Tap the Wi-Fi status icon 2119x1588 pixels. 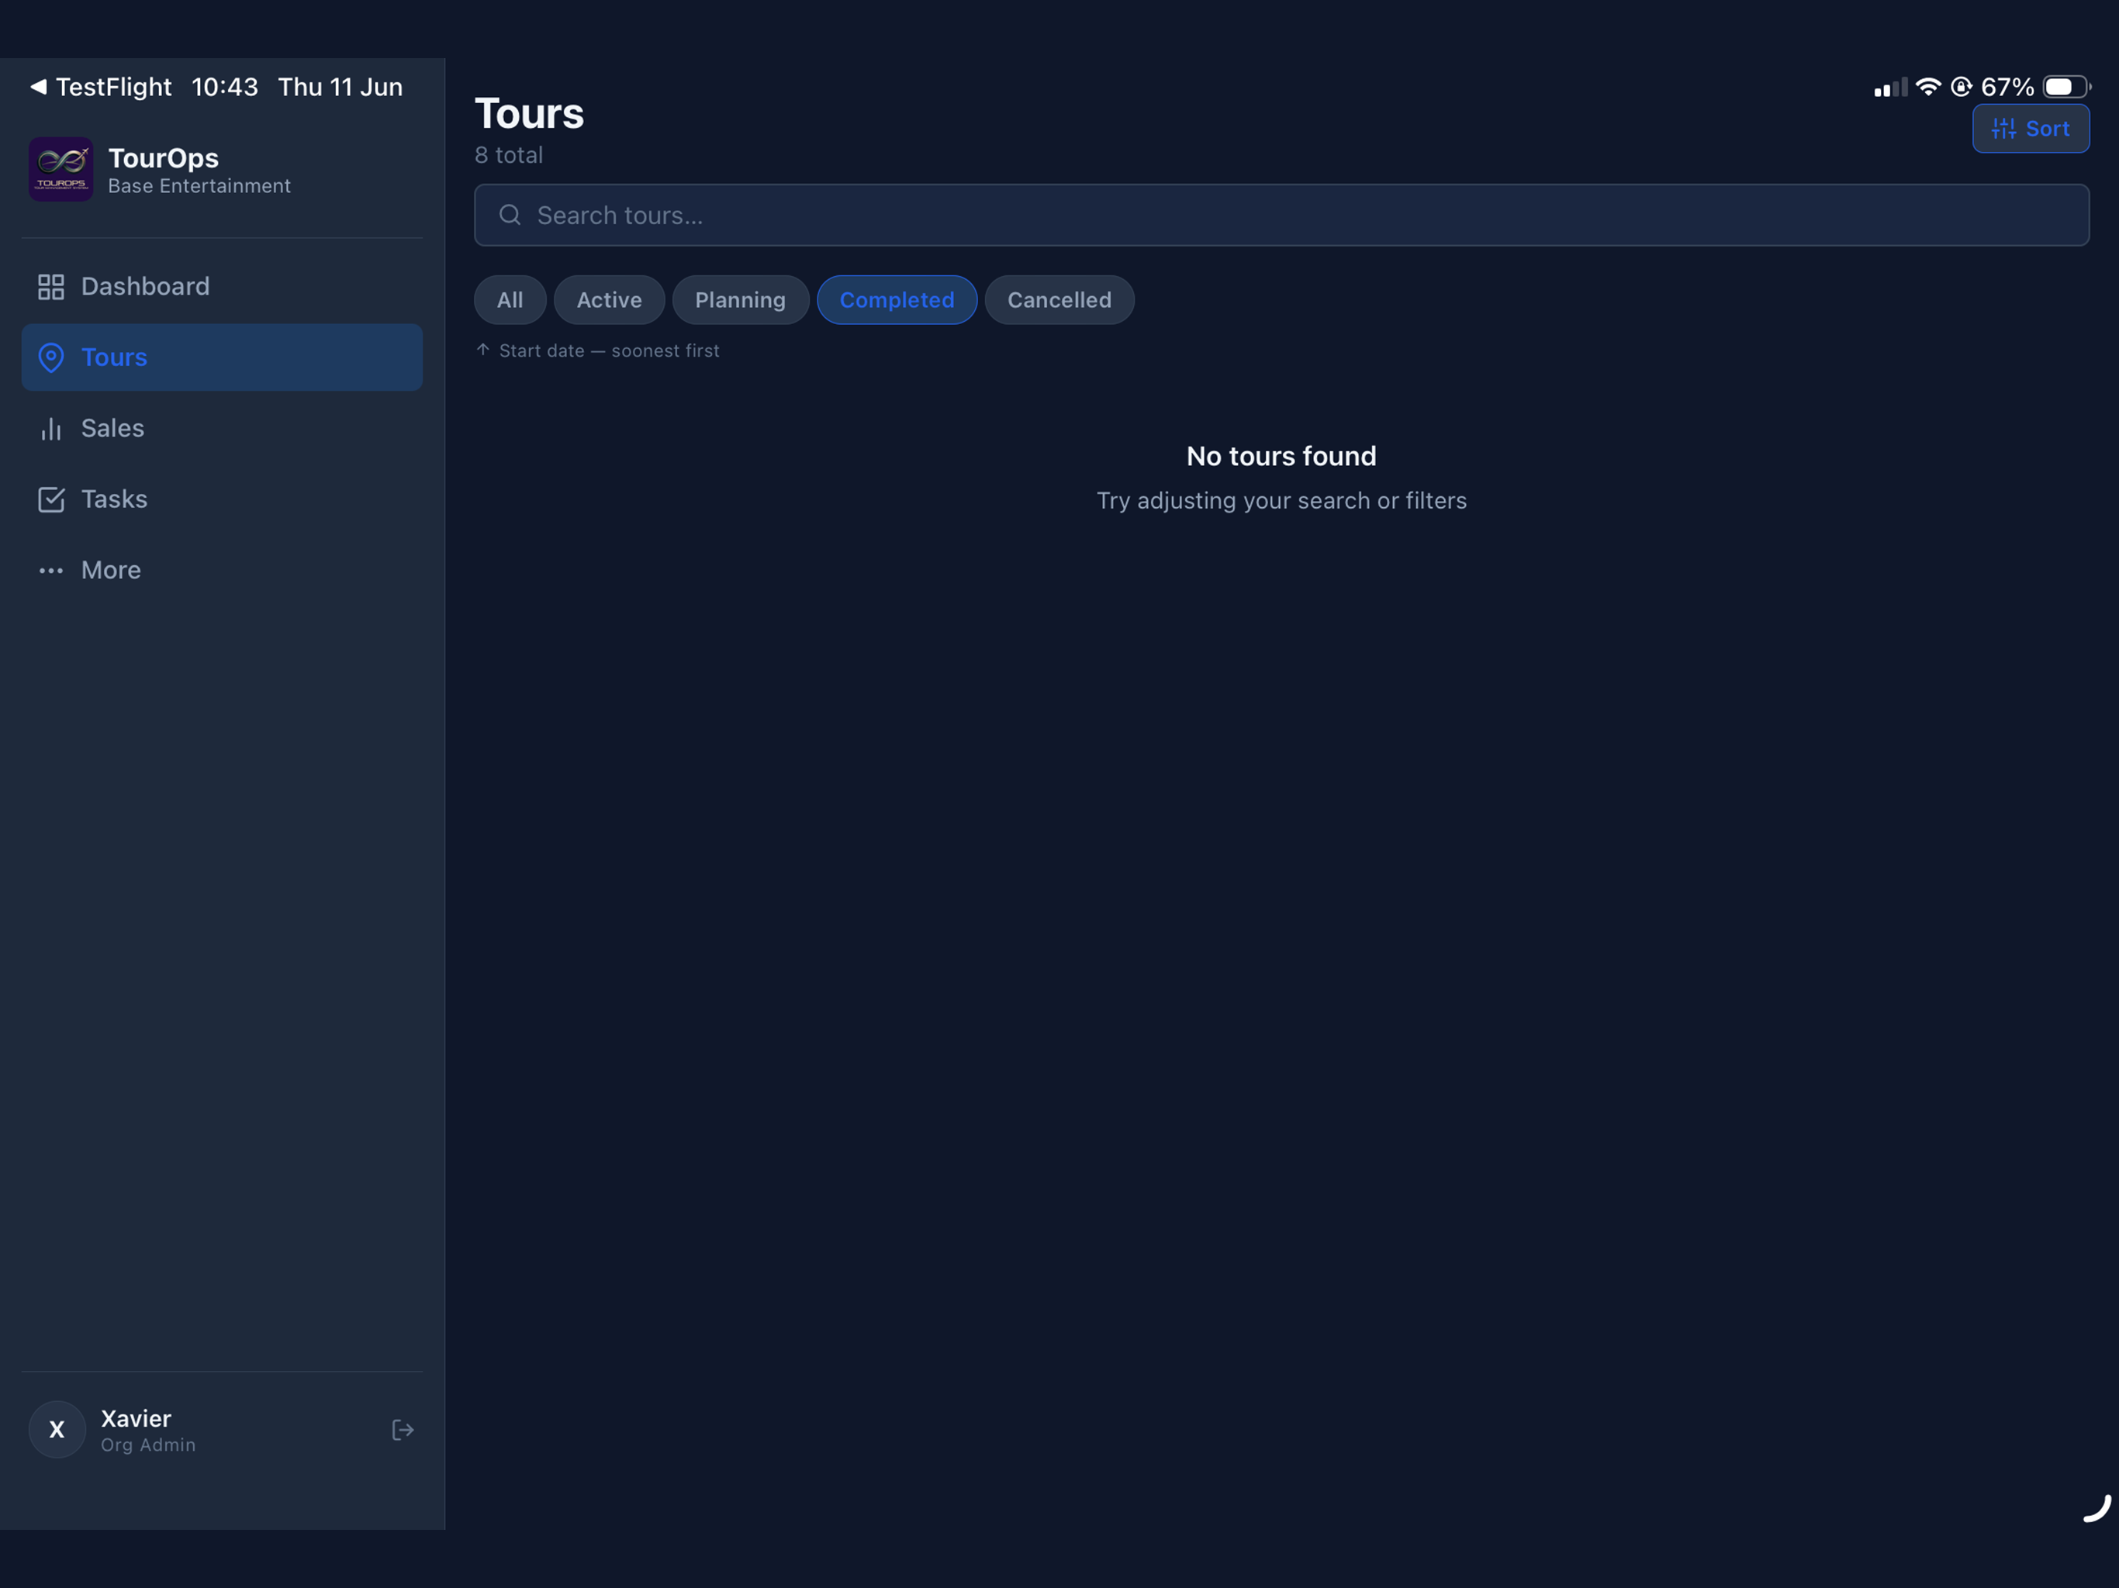click(x=1927, y=86)
